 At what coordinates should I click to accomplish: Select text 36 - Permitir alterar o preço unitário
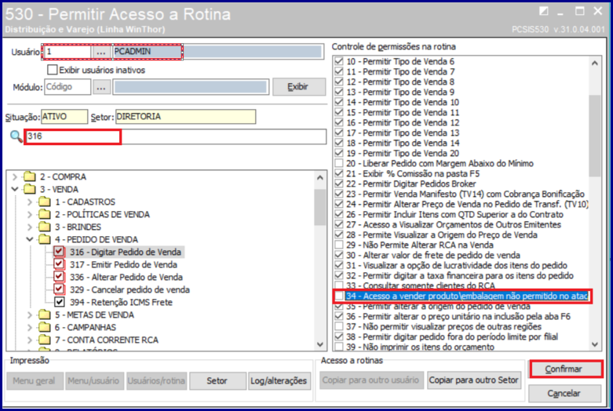coord(458,316)
